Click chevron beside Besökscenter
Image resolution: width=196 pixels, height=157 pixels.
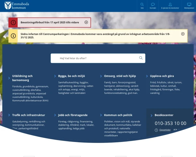(x=152, y=115)
